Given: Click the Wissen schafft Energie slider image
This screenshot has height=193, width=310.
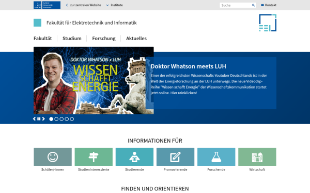Looking at the screenshot, I should [94, 81].
